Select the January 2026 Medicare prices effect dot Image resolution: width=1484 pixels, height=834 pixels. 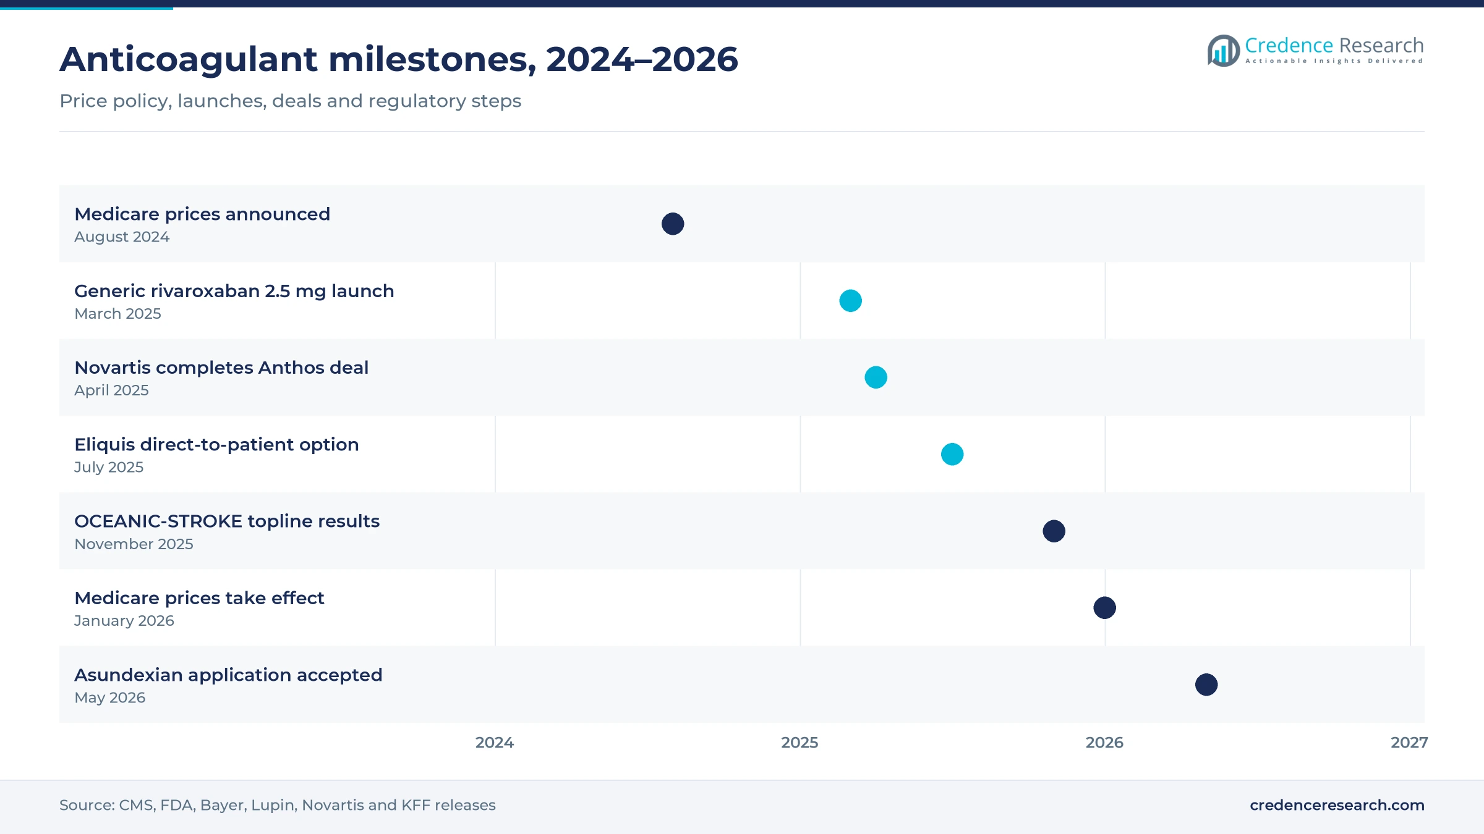pyautogui.click(x=1104, y=608)
